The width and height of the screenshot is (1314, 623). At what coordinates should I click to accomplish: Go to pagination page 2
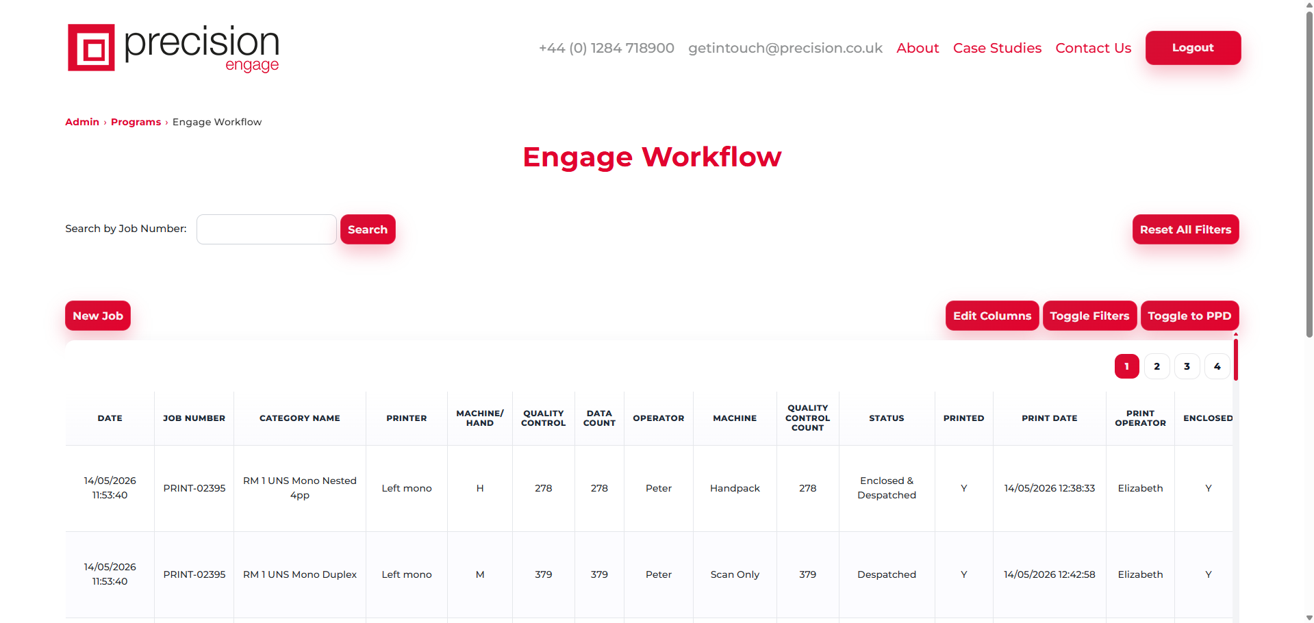tap(1157, 366)
